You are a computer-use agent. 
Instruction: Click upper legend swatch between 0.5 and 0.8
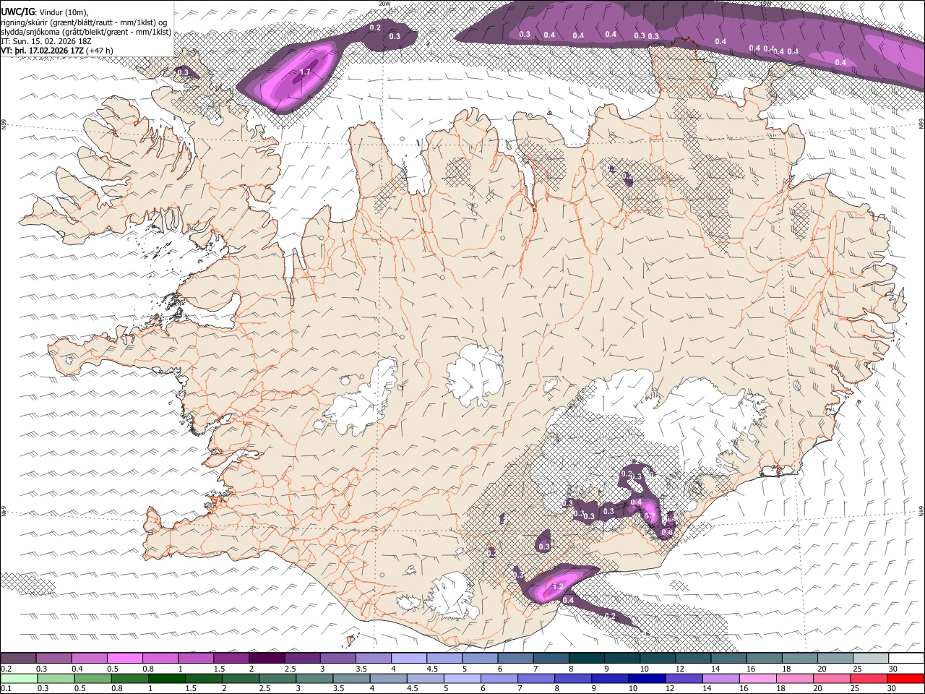click(x=124, y=658)
